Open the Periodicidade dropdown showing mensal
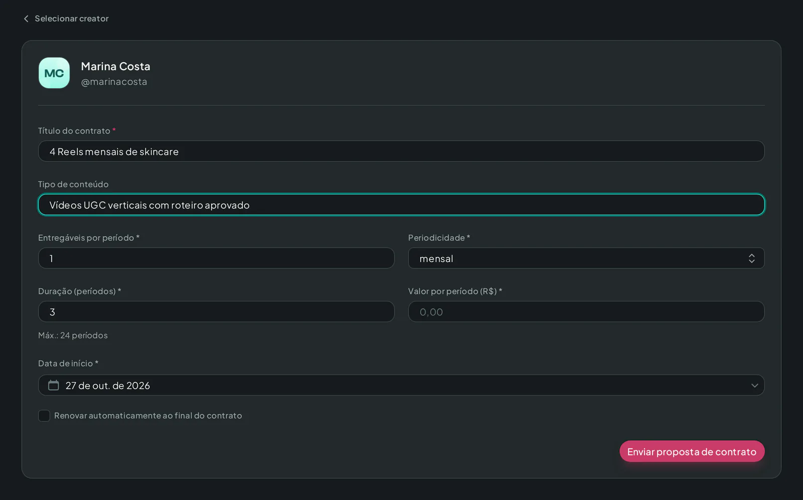This screenshot has height=500, width=803. coord(586,258)
